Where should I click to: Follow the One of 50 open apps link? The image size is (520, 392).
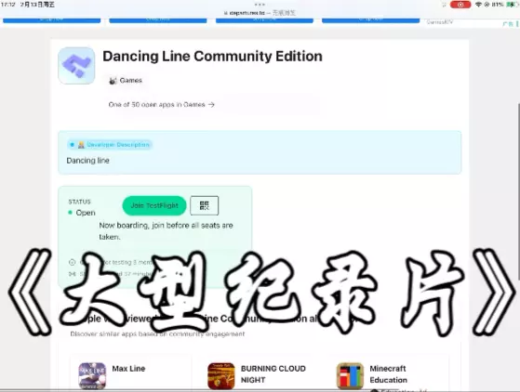[162, 105]
